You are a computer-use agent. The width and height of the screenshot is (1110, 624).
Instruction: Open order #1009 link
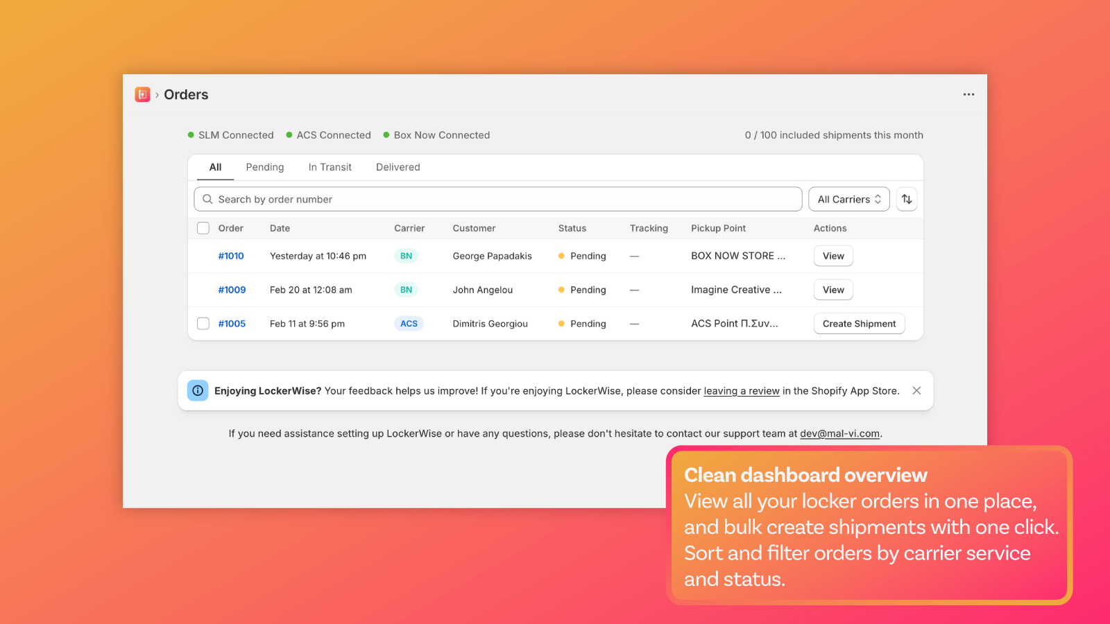pyautogui.click(x=232, y=290)
